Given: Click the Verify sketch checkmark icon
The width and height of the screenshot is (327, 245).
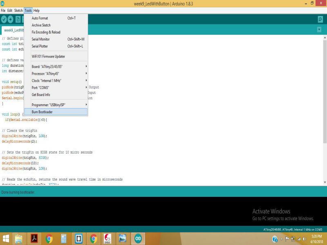Looking at the screenshot, I should (4, 19).
